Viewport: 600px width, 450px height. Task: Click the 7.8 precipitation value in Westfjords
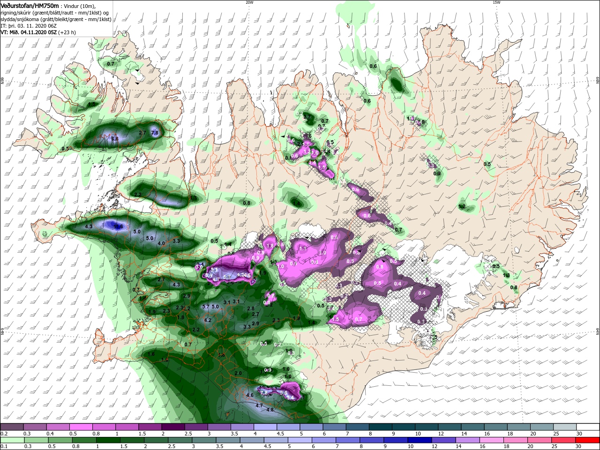coord(155,133)
